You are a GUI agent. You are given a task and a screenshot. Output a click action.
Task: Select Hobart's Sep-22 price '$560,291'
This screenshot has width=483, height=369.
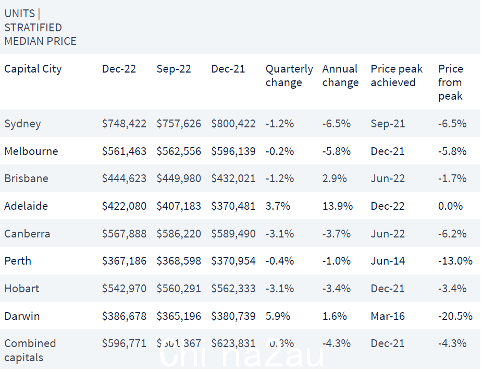(x=179, y=289)
